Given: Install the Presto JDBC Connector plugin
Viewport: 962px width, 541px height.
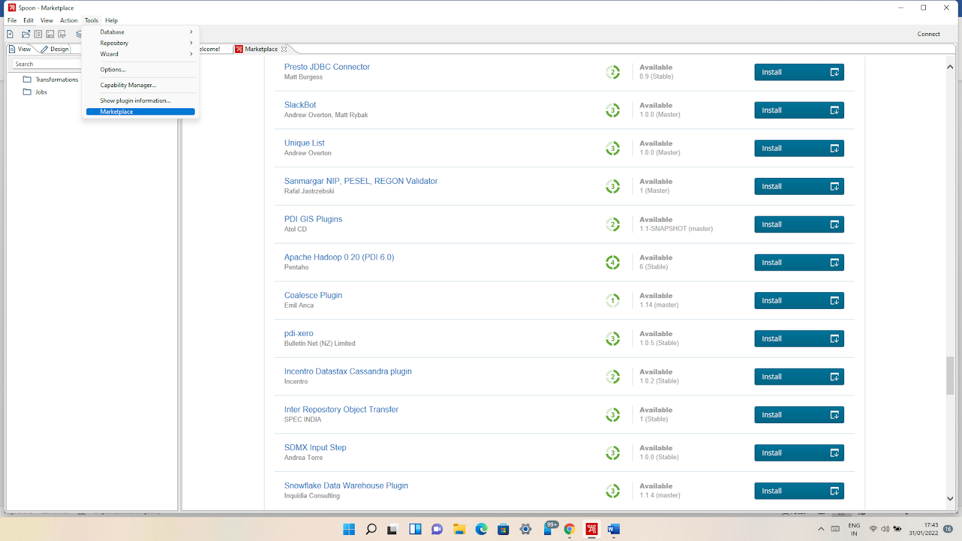Looking at the screenshot, I should (799, 72).
